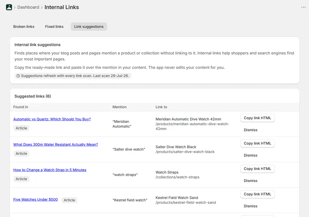Click the “Salter dive watch” mention text
Screen dimensions: 309x217
[x=129, y=149]
